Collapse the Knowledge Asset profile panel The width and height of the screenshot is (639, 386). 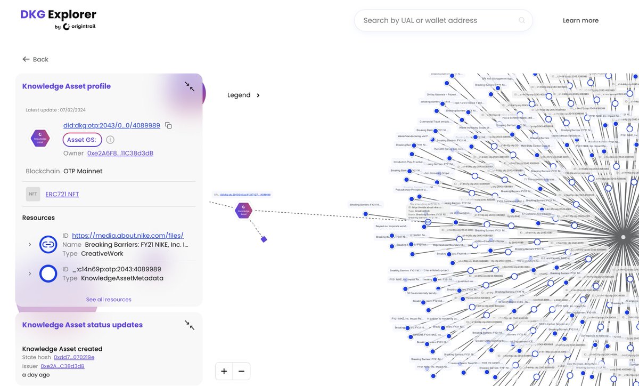pos(190,86)
